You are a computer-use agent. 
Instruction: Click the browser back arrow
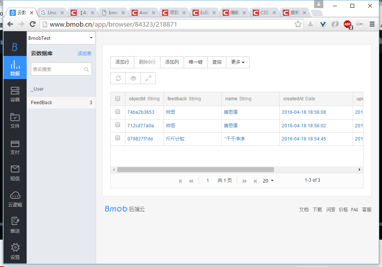coord(10,24)
